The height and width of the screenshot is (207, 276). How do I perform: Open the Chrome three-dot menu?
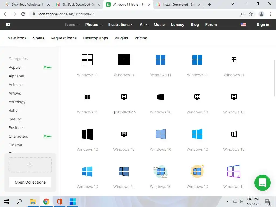pos(270,14)
